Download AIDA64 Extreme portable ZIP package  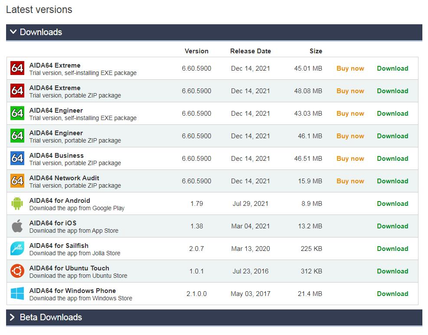pos(392,91)
